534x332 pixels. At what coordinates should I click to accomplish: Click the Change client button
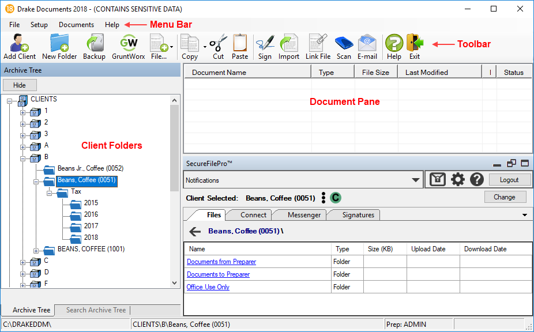click(x=505, y=197)
